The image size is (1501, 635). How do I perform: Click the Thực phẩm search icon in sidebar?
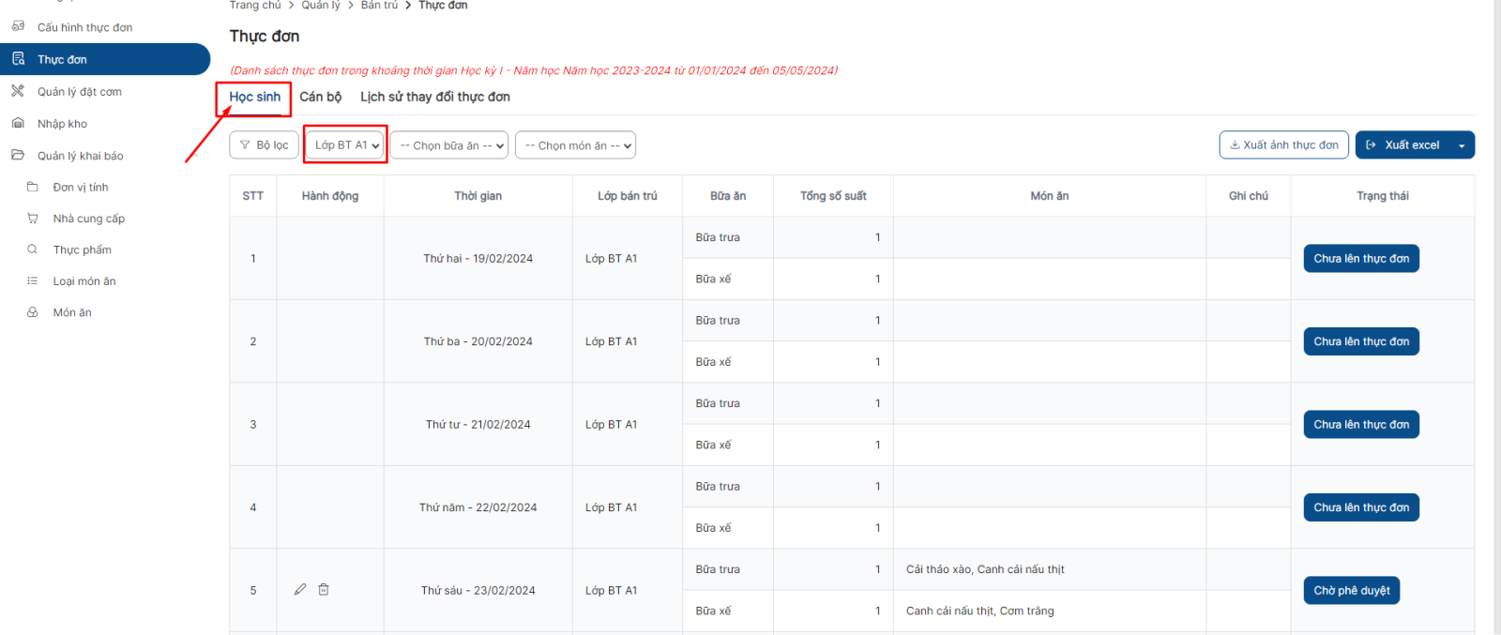[x=33, y=249]
